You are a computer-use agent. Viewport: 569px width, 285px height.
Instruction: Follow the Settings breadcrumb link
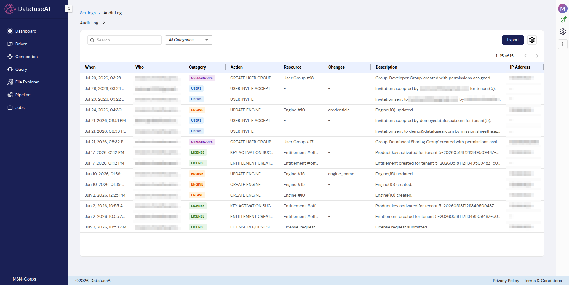click(x=88, y=13)
